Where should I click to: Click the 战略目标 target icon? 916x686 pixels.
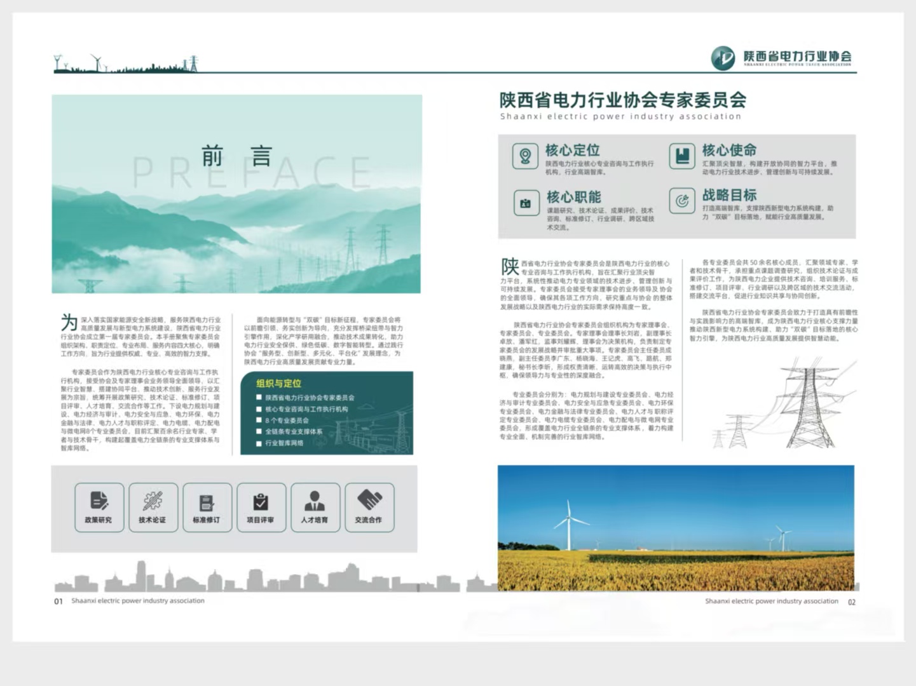pos(682,201)
